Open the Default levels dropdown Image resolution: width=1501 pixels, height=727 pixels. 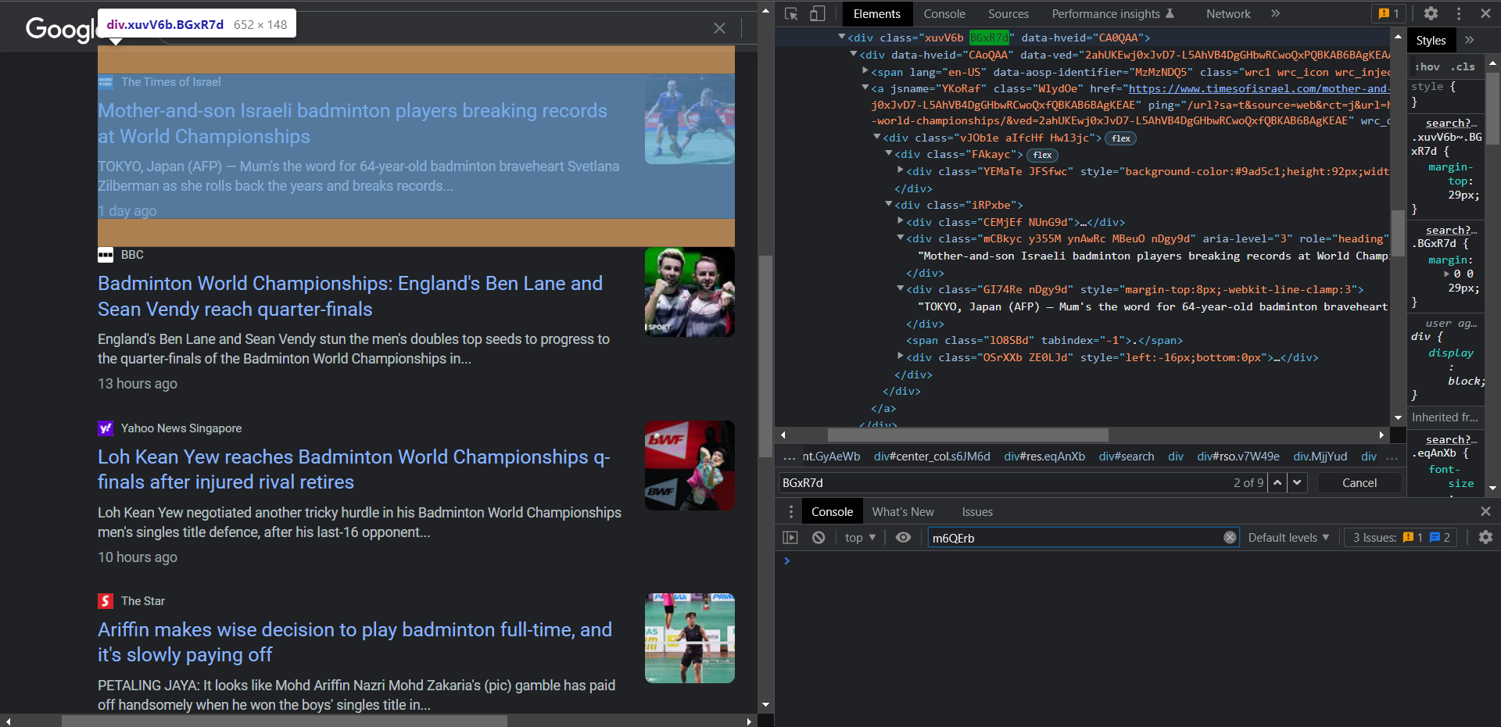click(x=1288, y=538)
